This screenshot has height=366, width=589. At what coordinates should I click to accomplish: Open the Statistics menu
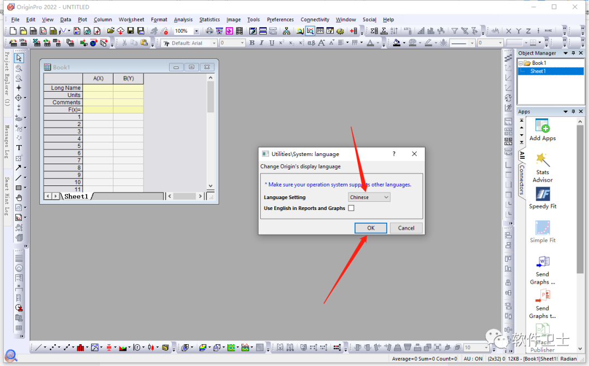(209, 20)
